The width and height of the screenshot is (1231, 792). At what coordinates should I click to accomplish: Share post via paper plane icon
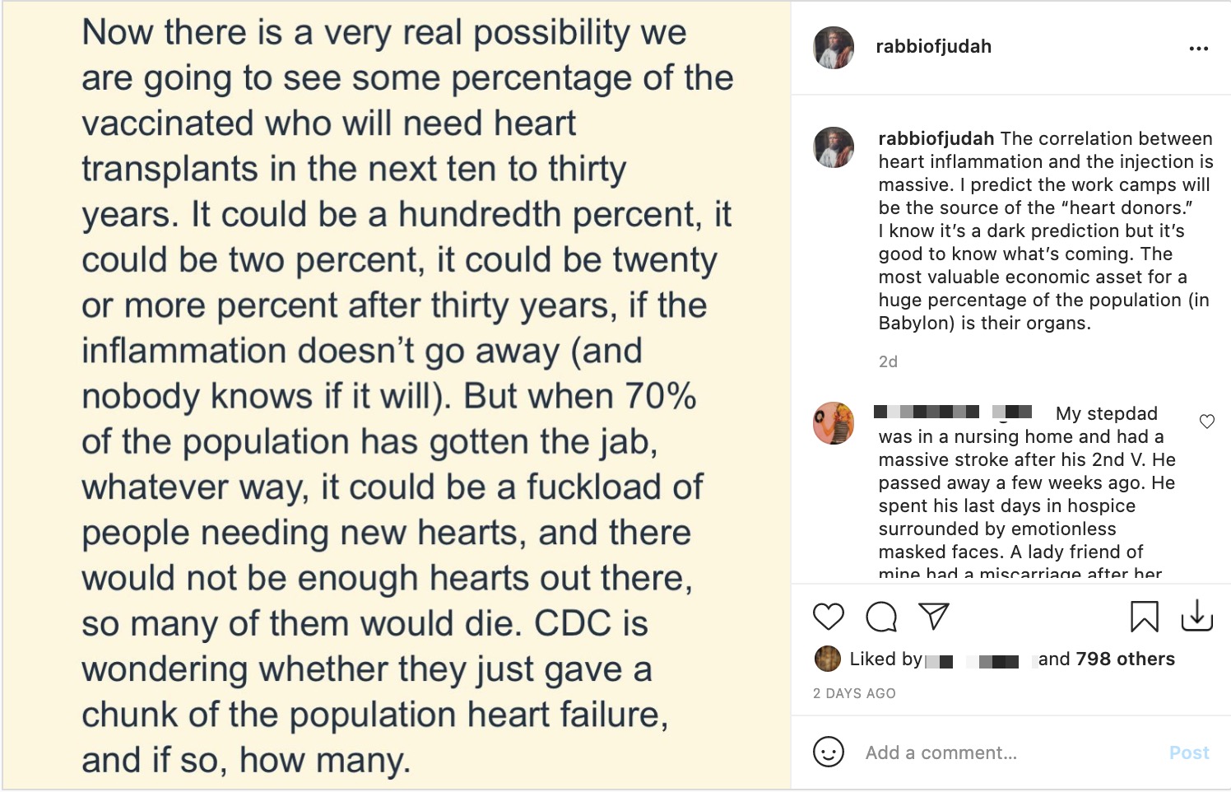tap(934, 616)
